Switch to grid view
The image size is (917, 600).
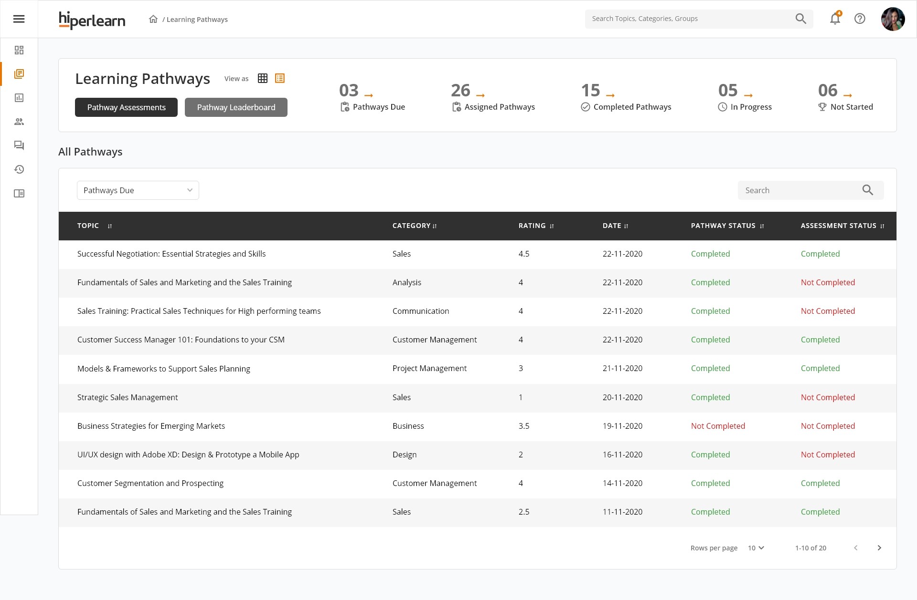(263, 78)
